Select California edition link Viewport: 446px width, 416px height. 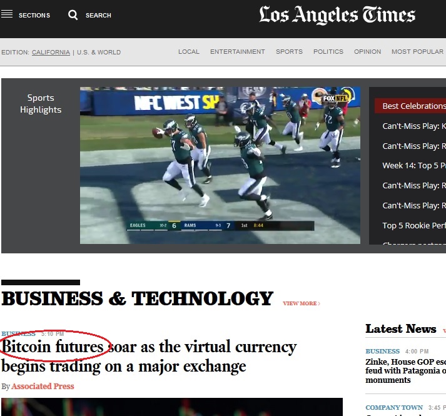pos(51,53)
